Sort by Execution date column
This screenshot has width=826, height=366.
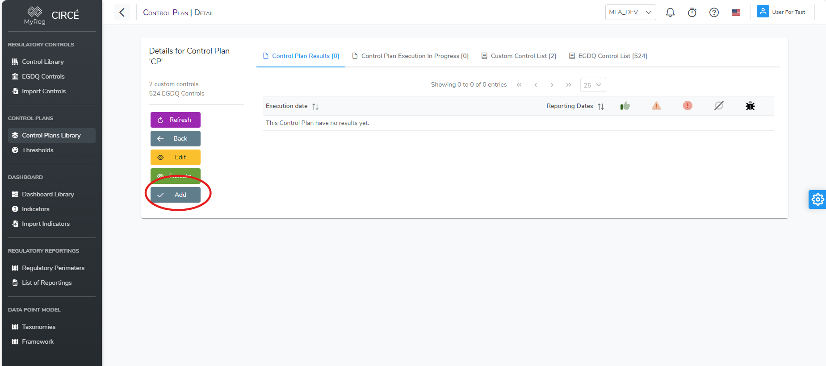pos(315,106)
